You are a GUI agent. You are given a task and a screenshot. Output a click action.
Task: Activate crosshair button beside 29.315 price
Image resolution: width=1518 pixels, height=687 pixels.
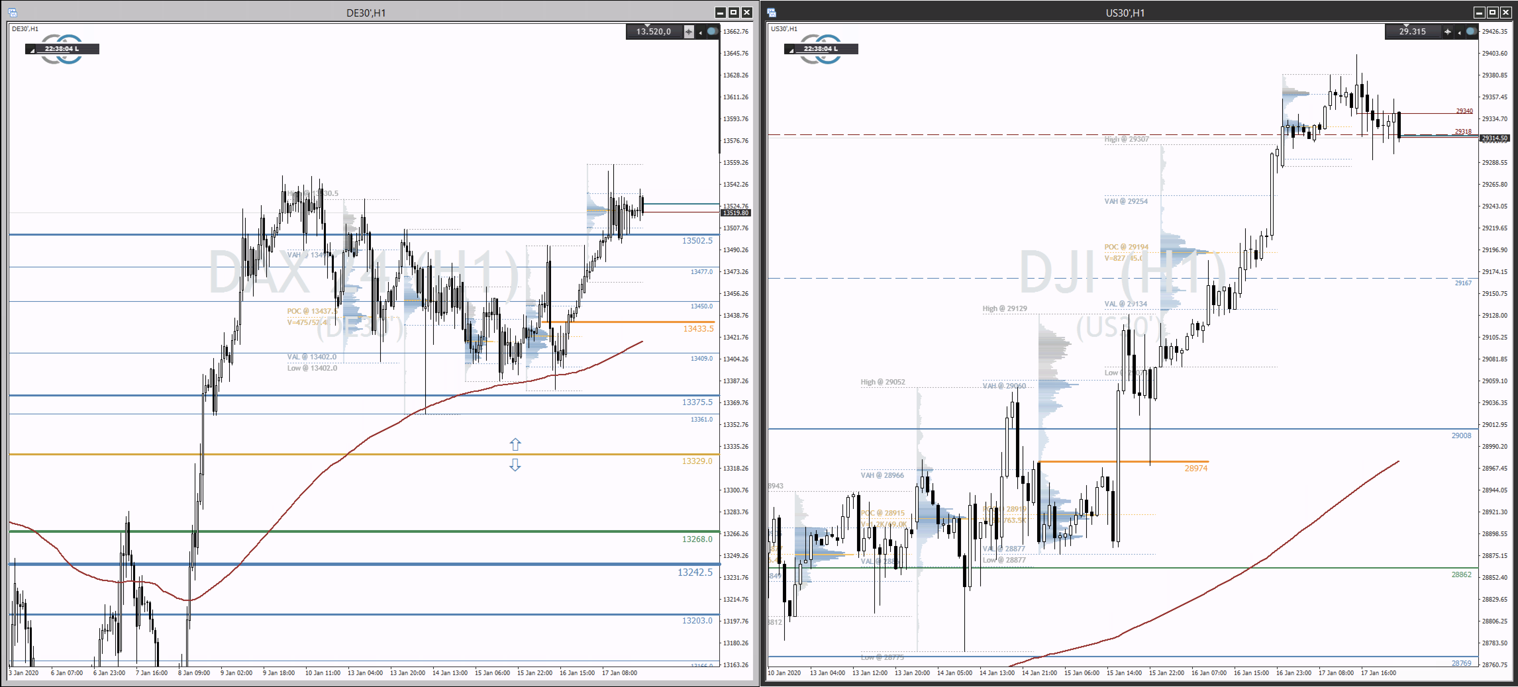pos(1447,32)
